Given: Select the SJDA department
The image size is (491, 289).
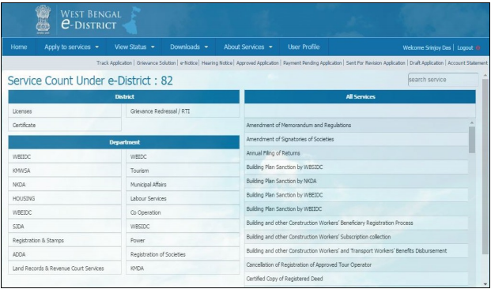Looking at the screenshot, I should pyautogui.click(x=65, y=227).
